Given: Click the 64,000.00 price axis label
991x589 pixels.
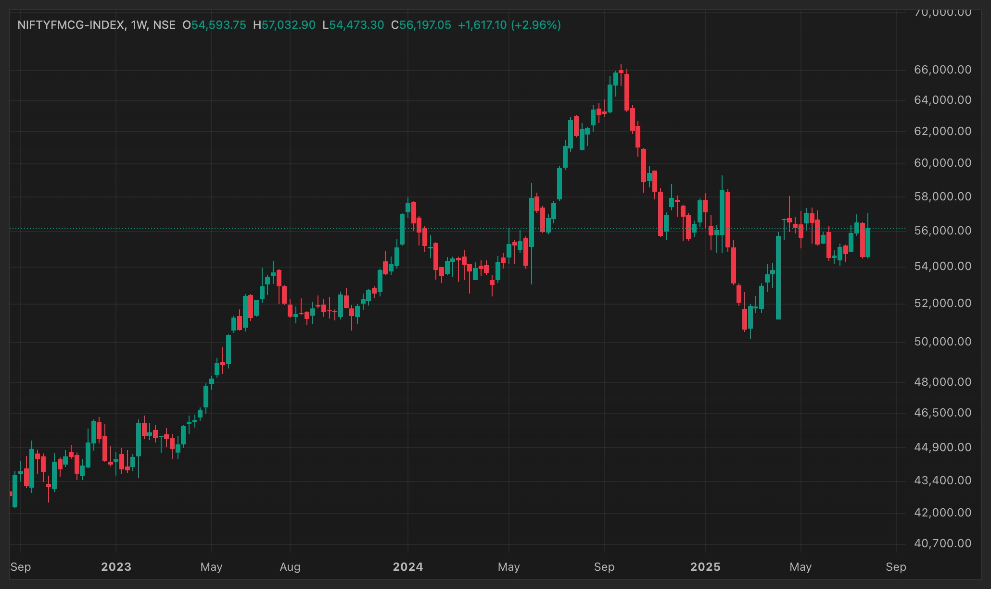Looking at the screenshot, I should pyautogui.click(x=942, y=100).
